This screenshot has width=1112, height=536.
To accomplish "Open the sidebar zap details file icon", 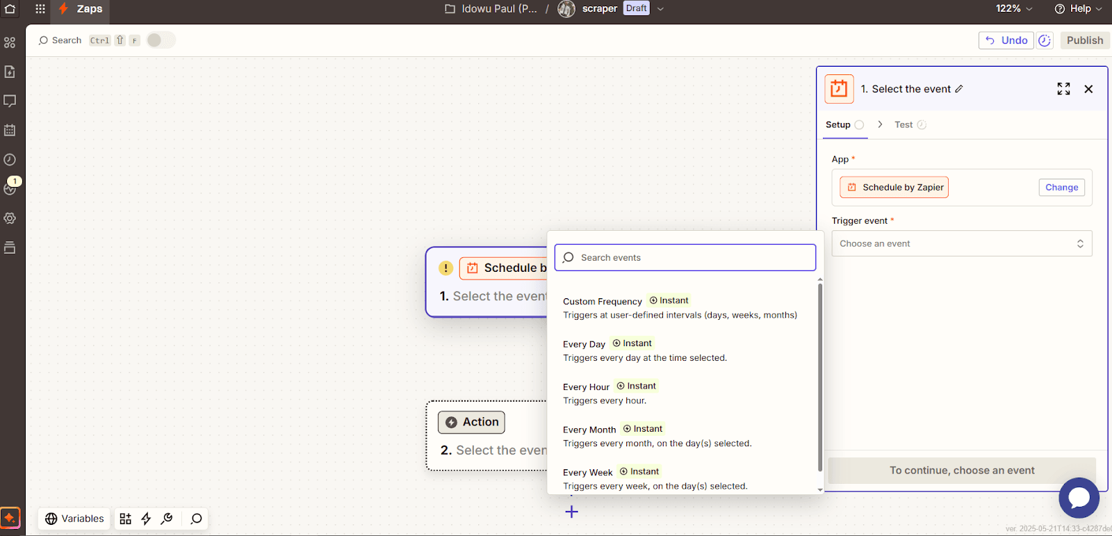I will click(10, 72).
